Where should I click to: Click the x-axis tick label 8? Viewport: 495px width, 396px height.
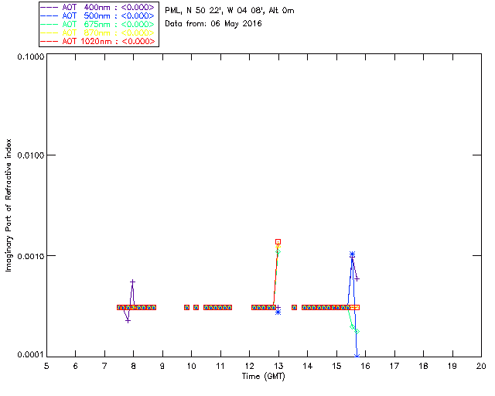[134, 366]
